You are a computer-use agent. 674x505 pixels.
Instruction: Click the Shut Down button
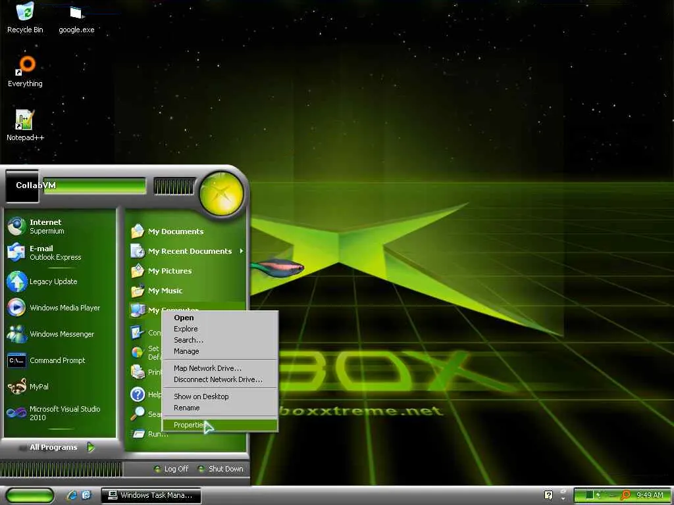click(220, 469)
